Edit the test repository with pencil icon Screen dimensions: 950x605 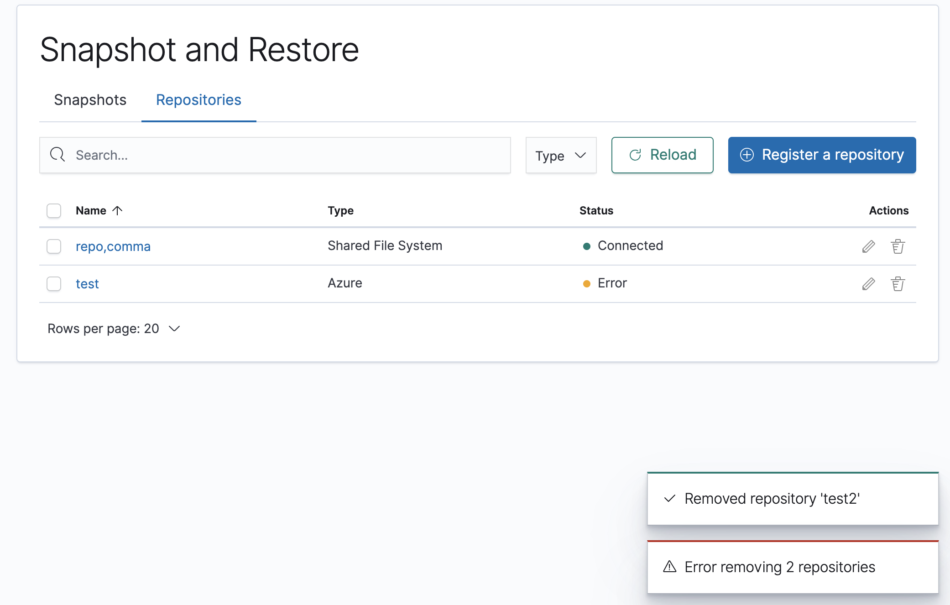pyautogui.click(x=868, y=284)
